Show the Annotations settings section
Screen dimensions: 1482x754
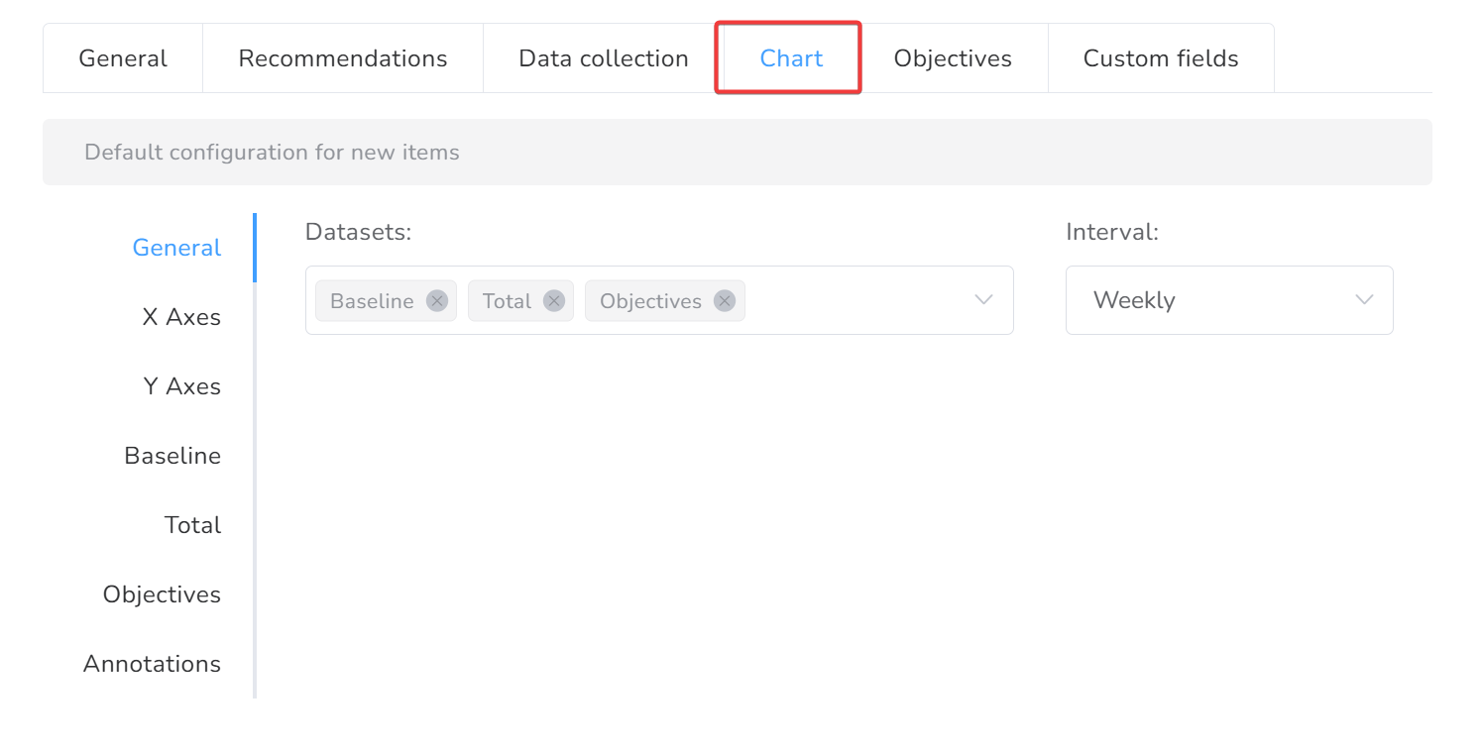click(152, 664)
